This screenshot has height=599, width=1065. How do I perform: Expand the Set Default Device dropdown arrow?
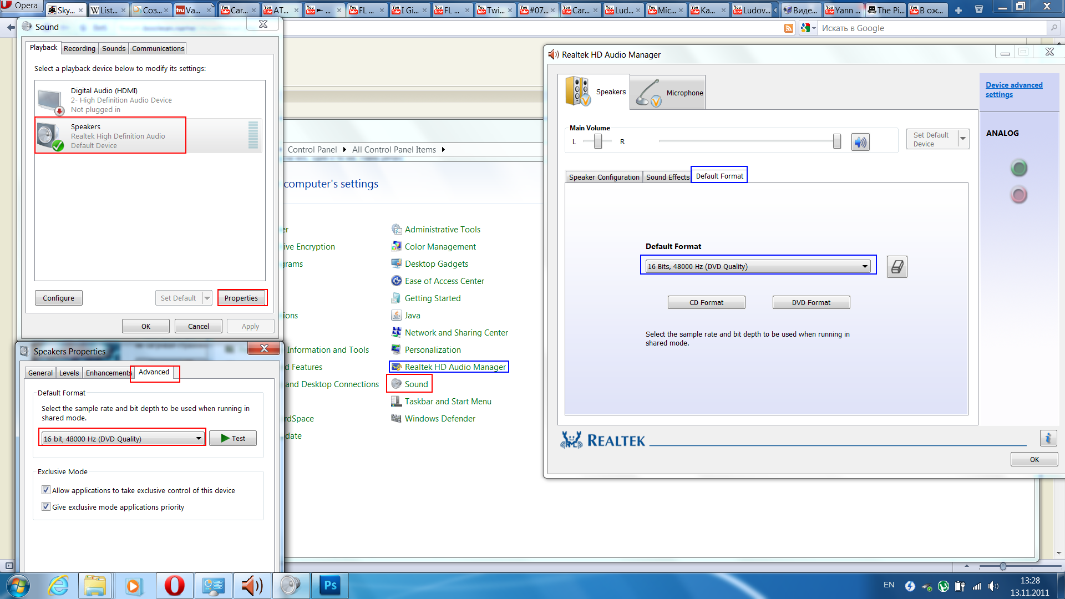(963, 139)
